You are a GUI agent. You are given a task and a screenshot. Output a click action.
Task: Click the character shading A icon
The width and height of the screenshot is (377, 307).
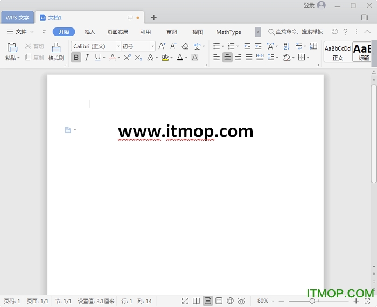tap(195, 58)
